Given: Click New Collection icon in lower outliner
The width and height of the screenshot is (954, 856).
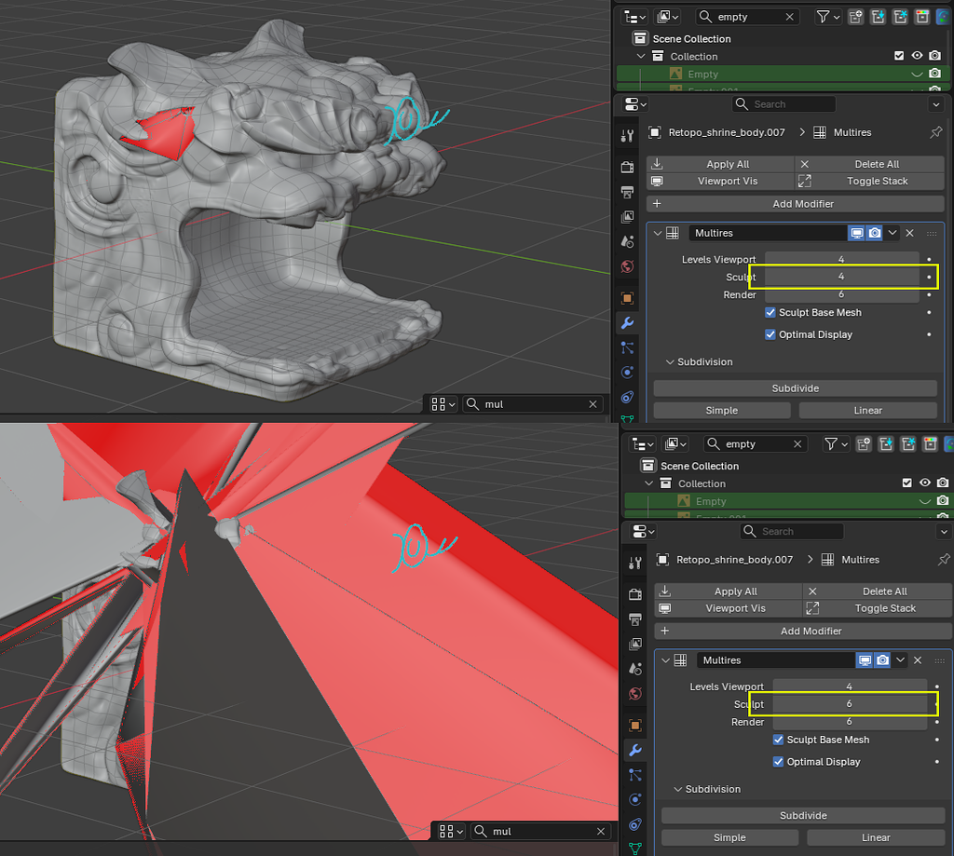Looking at the screenshot, I should pos(864,444).
